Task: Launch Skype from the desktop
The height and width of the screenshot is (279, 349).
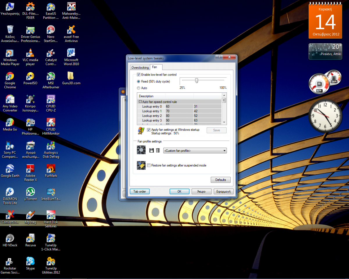Action: click(x=30, y=264)
